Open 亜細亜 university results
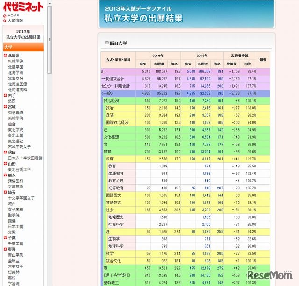The width and height of the screenshot is (299, 286). coord(14,261)
